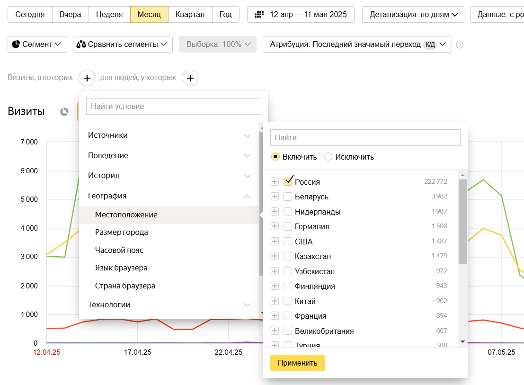Screen dimensions: 524x385
Task: Click the attribution help question mark icon
Action: (x=459, y=45)
